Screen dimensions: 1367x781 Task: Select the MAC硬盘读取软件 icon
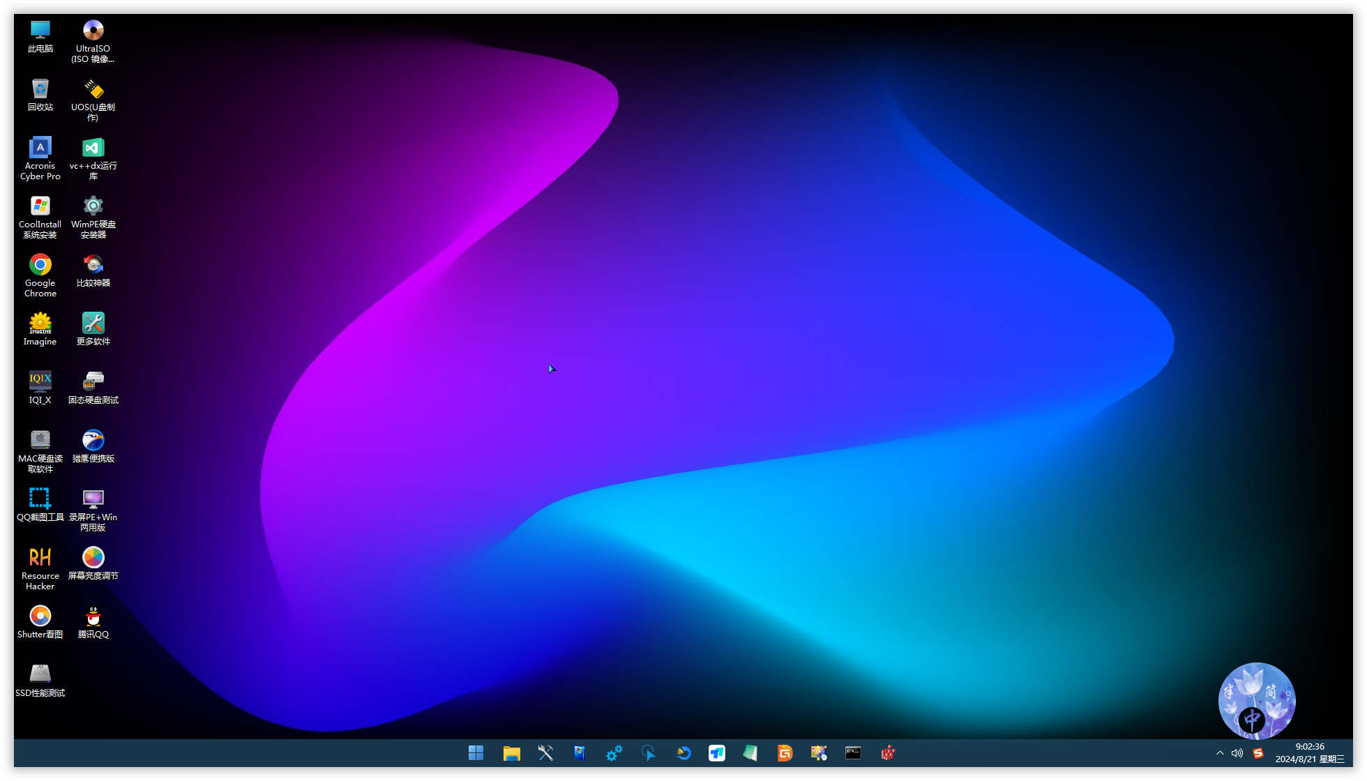click(40, 451)
